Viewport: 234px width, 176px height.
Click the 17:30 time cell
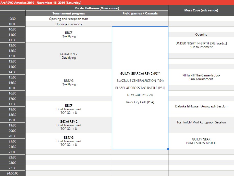(x=13, y=104)
